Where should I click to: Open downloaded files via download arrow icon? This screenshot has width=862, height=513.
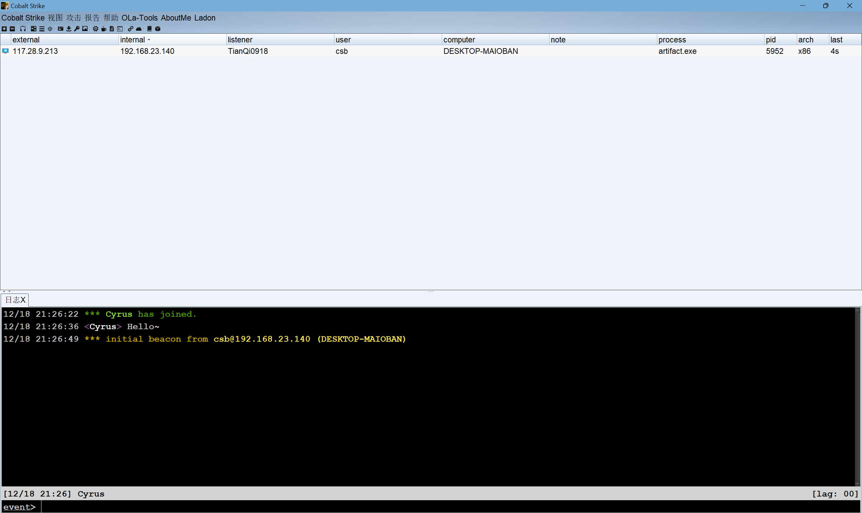[69, 29]
